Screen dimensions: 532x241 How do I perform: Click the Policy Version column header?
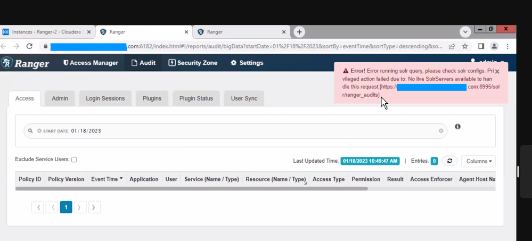point(66,179)
